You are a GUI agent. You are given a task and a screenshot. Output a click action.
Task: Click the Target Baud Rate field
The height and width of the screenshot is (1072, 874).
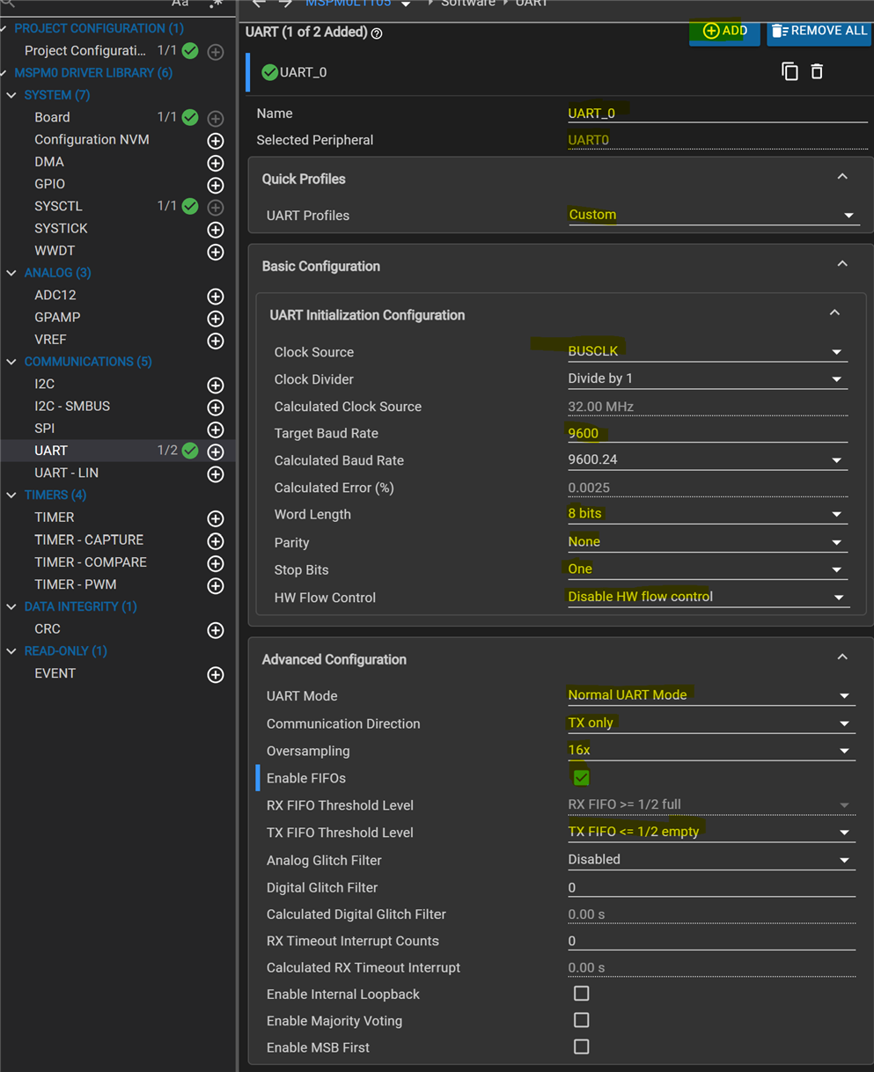(706, 433)
